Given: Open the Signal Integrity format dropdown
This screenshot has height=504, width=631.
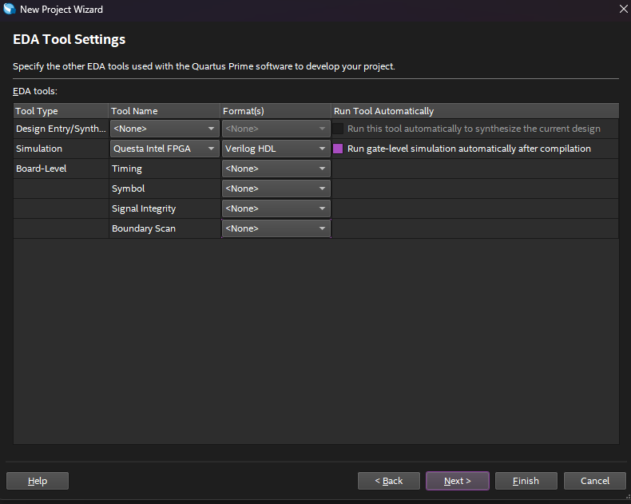Looking at the screenshot, I should pyautogui.click(x=276, y=208).
